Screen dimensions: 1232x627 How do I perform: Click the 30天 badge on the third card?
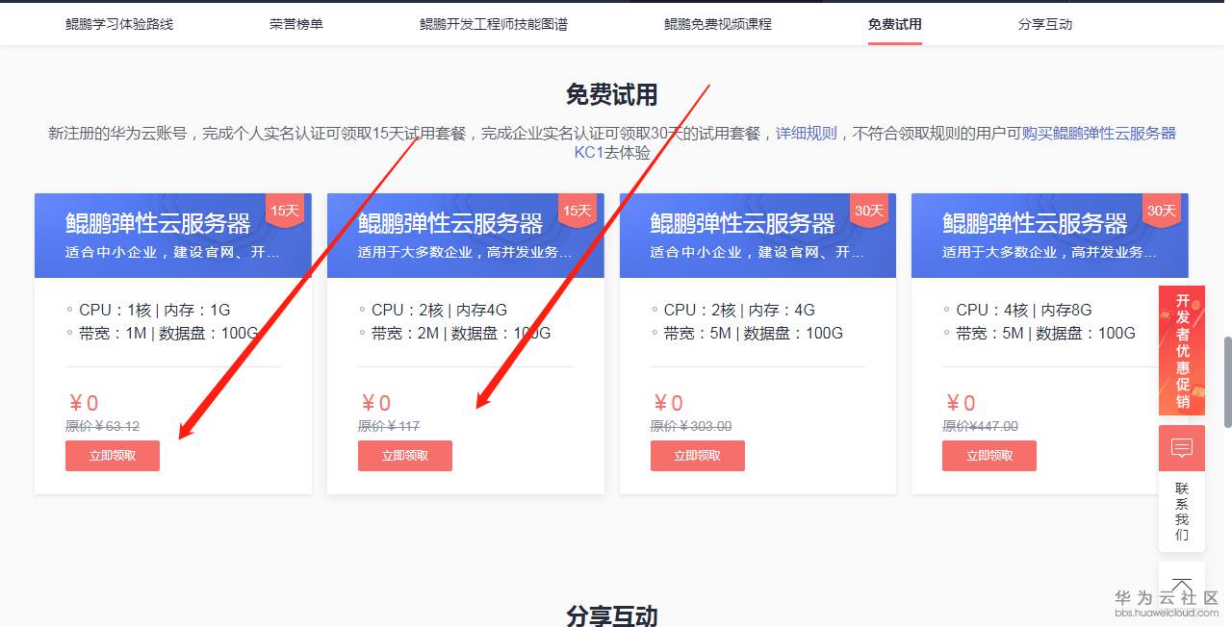point(869,211)
